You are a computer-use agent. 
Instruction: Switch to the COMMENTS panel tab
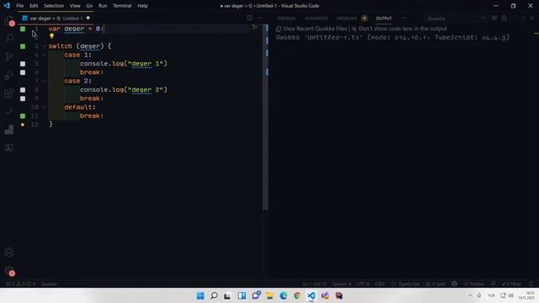[x=317, y=19]
